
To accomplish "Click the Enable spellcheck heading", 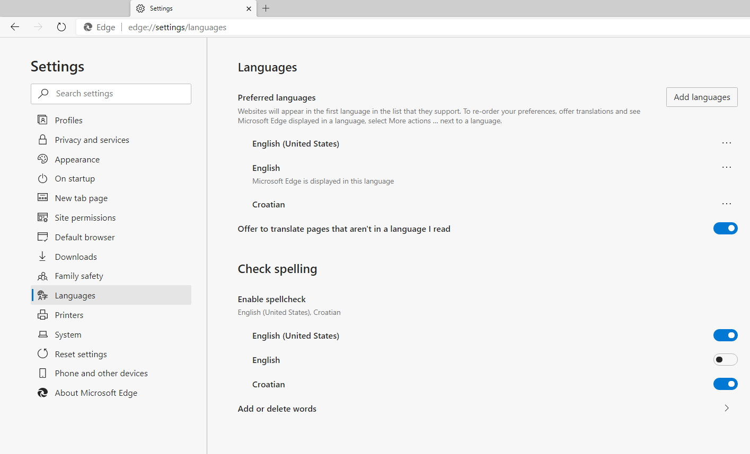I will click(271, 299).
